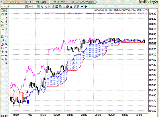This screenshot has height=117, width=159.
Task: Select the trend line drawing tool
Action: point(3,18)
